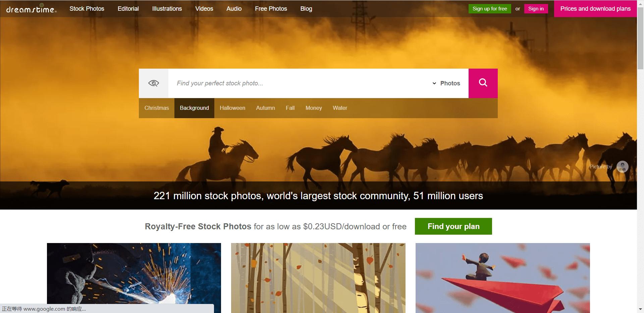Screen dimensions: 644x313
Task: Select the Christmas keyword tab
Action: click(x=157, y=108)
